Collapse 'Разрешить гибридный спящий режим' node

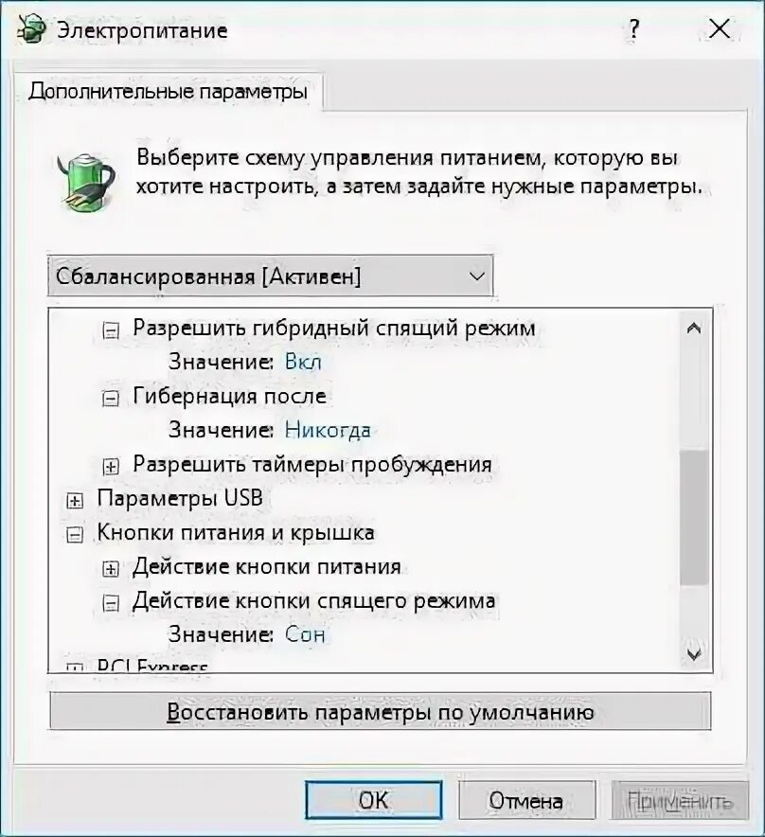pos(111,330)
